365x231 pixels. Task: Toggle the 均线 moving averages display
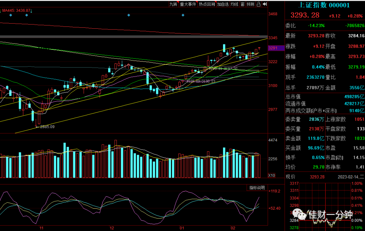click(x=235, y=4)
